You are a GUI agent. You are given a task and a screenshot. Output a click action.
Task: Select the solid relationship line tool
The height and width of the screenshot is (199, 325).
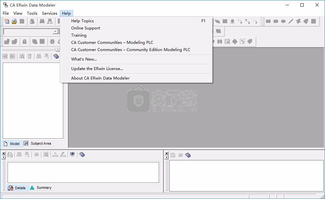pyautogui.click(x=240, y=21)
